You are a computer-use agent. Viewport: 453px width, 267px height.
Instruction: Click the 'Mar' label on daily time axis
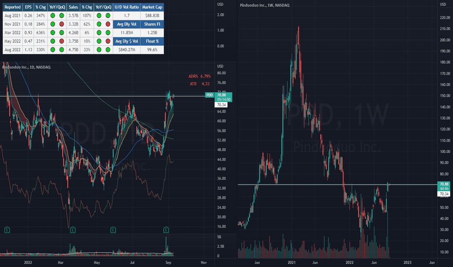[60, 263]
